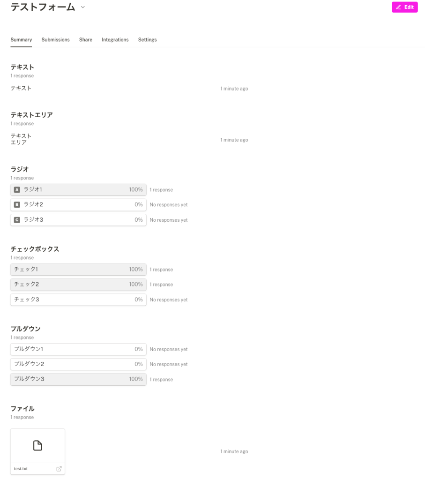Image resolution: width=425 pixels, height=480 pixels.
Task: Click 'No responses yet' beside ラジオ2
Action: (x=169, y=205)
